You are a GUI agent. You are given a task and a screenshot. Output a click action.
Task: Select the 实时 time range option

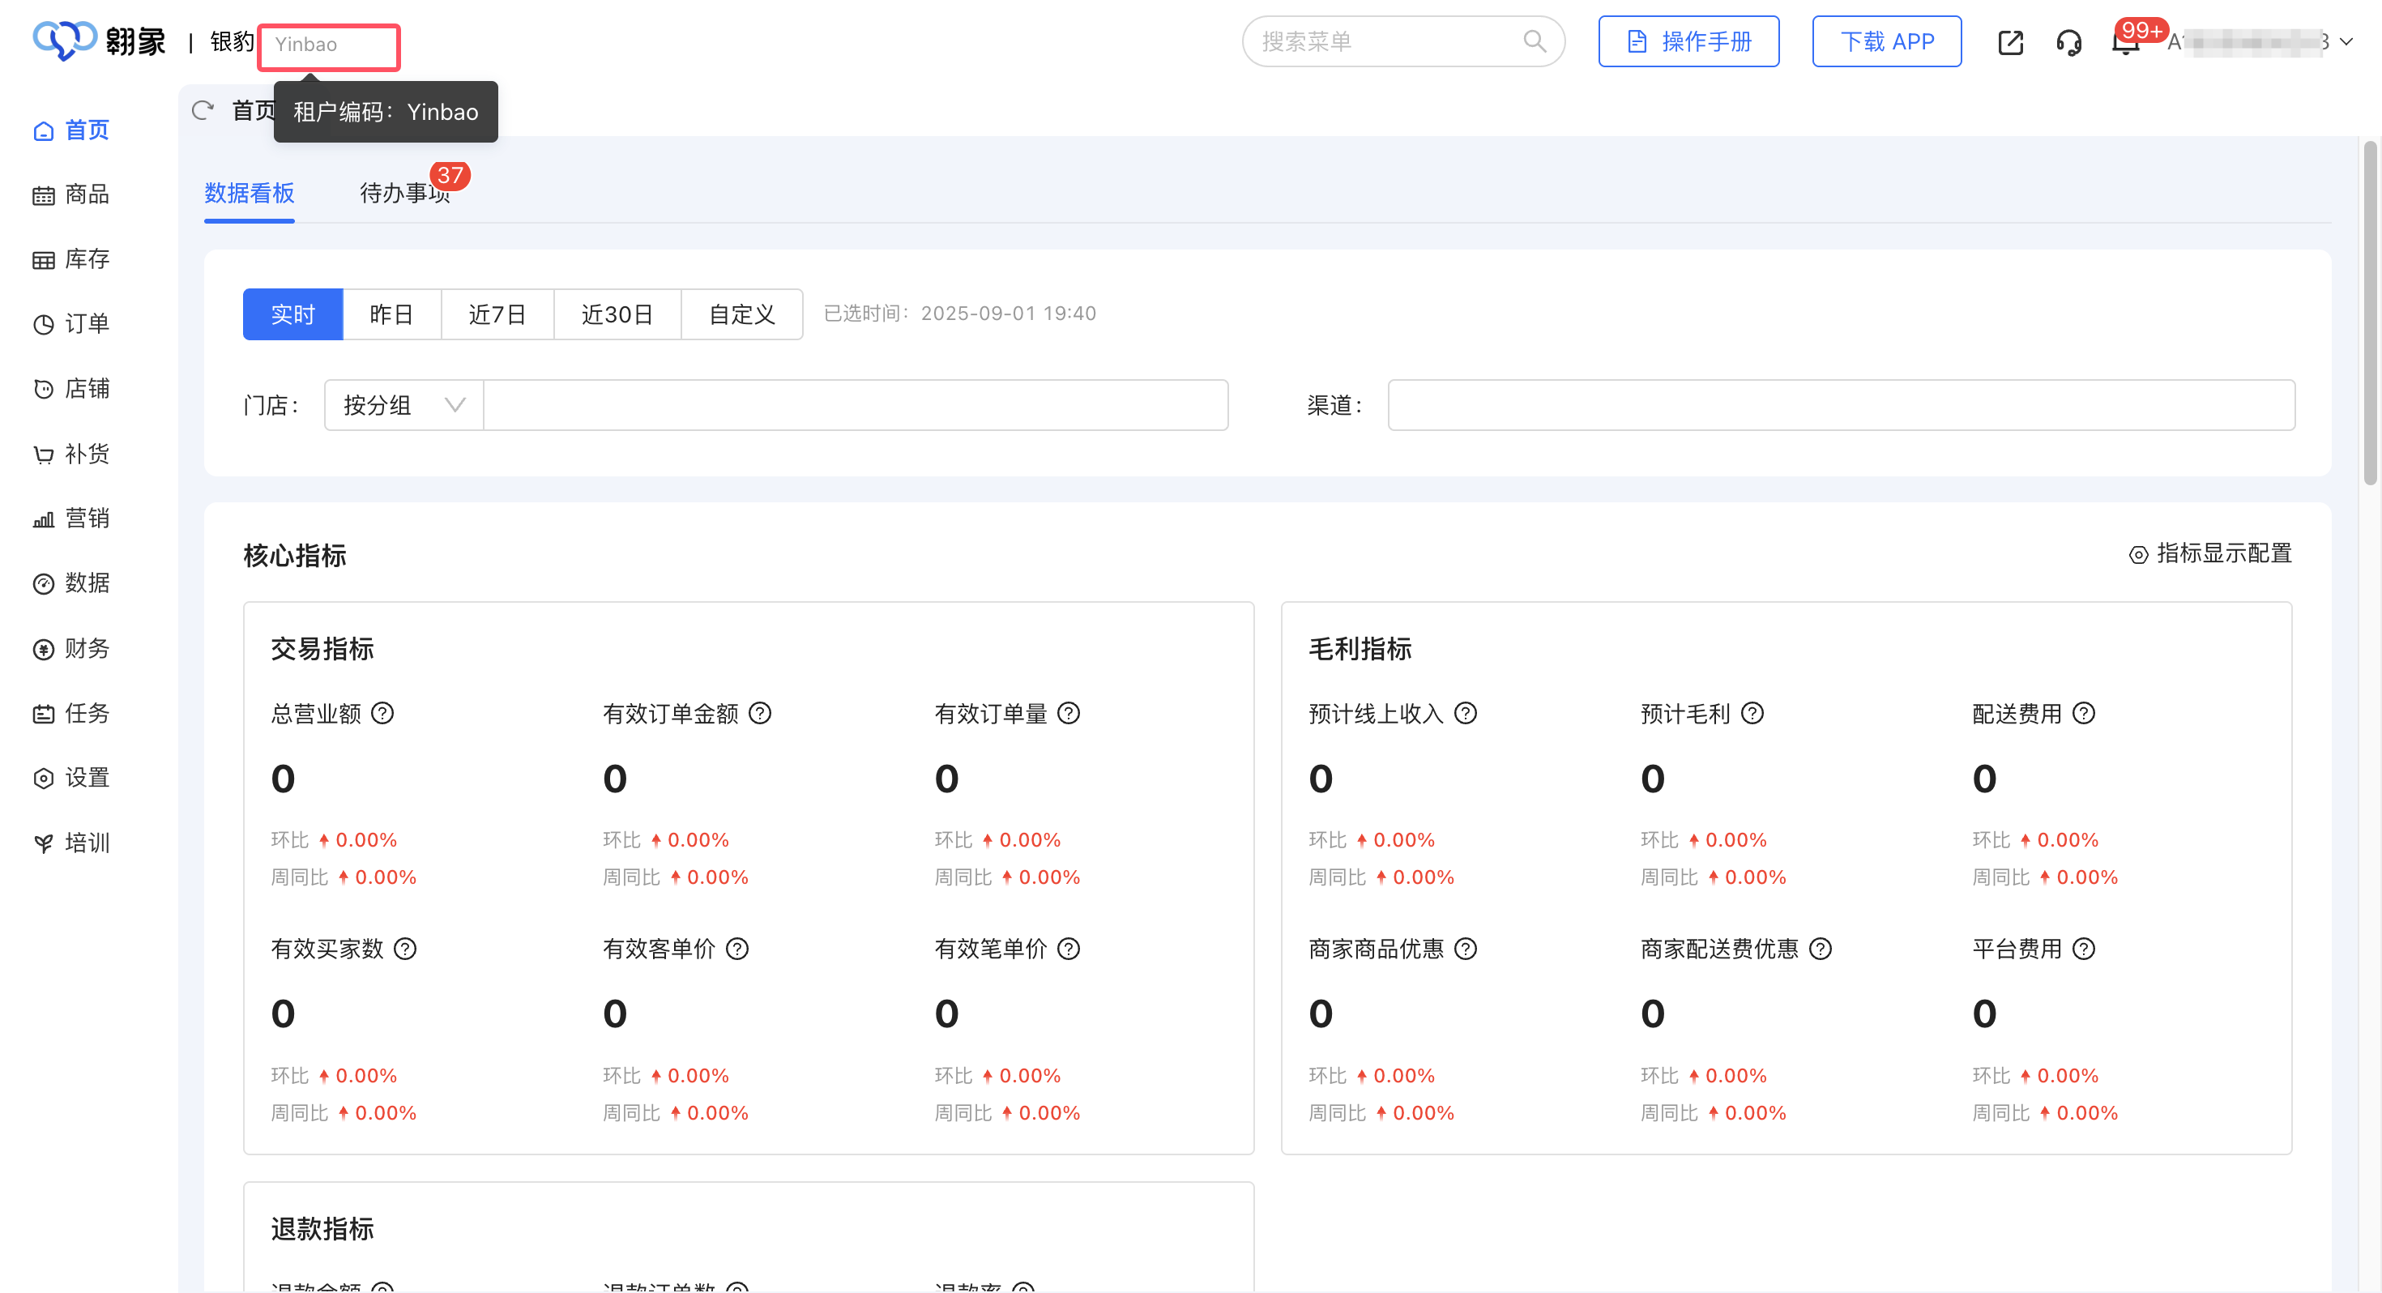(x=292, y=314)
